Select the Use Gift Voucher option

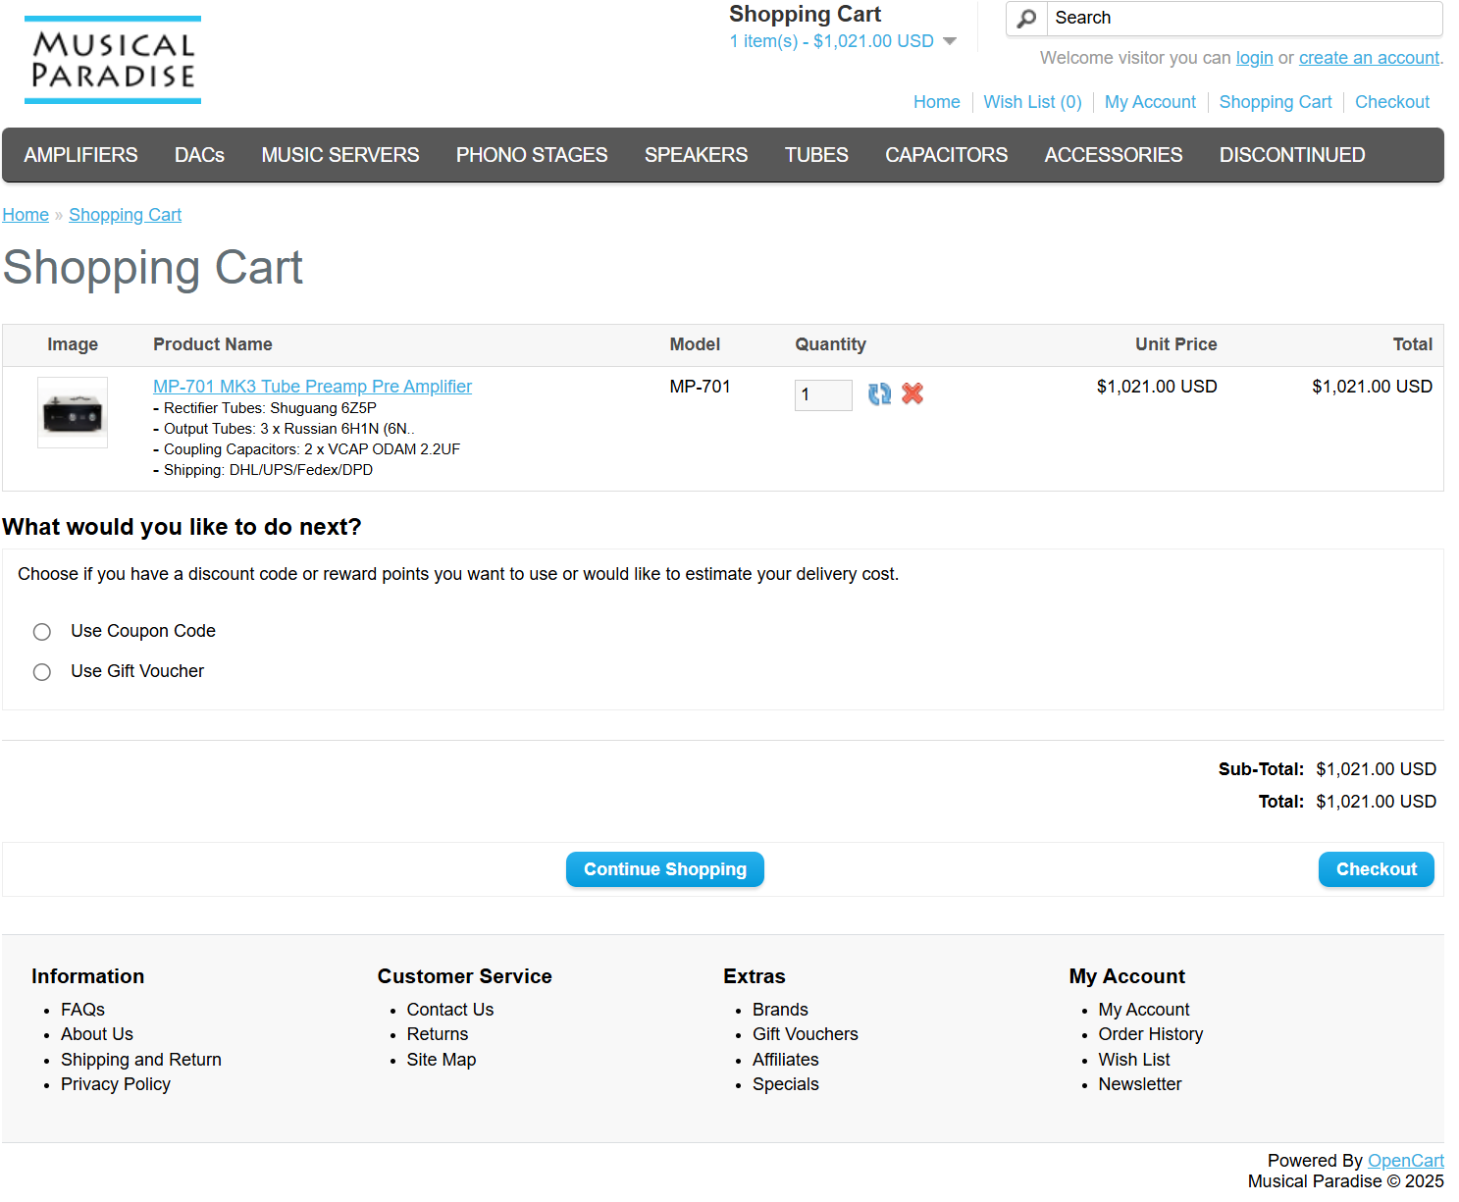click(x=42, y=672)
